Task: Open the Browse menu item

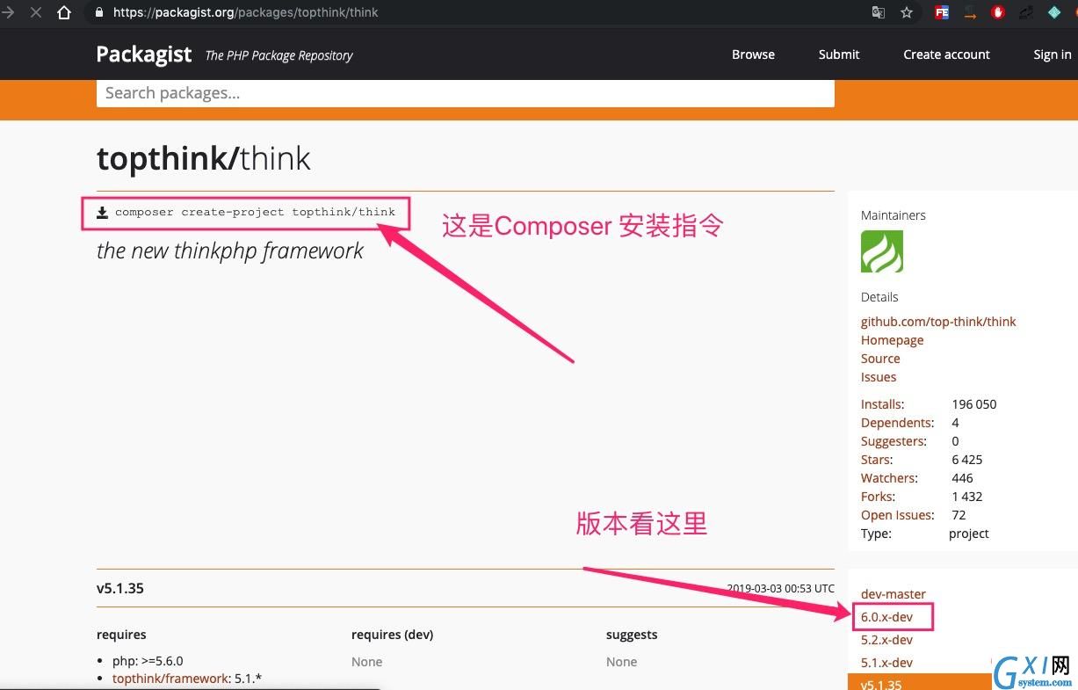Action: (753, 54)
